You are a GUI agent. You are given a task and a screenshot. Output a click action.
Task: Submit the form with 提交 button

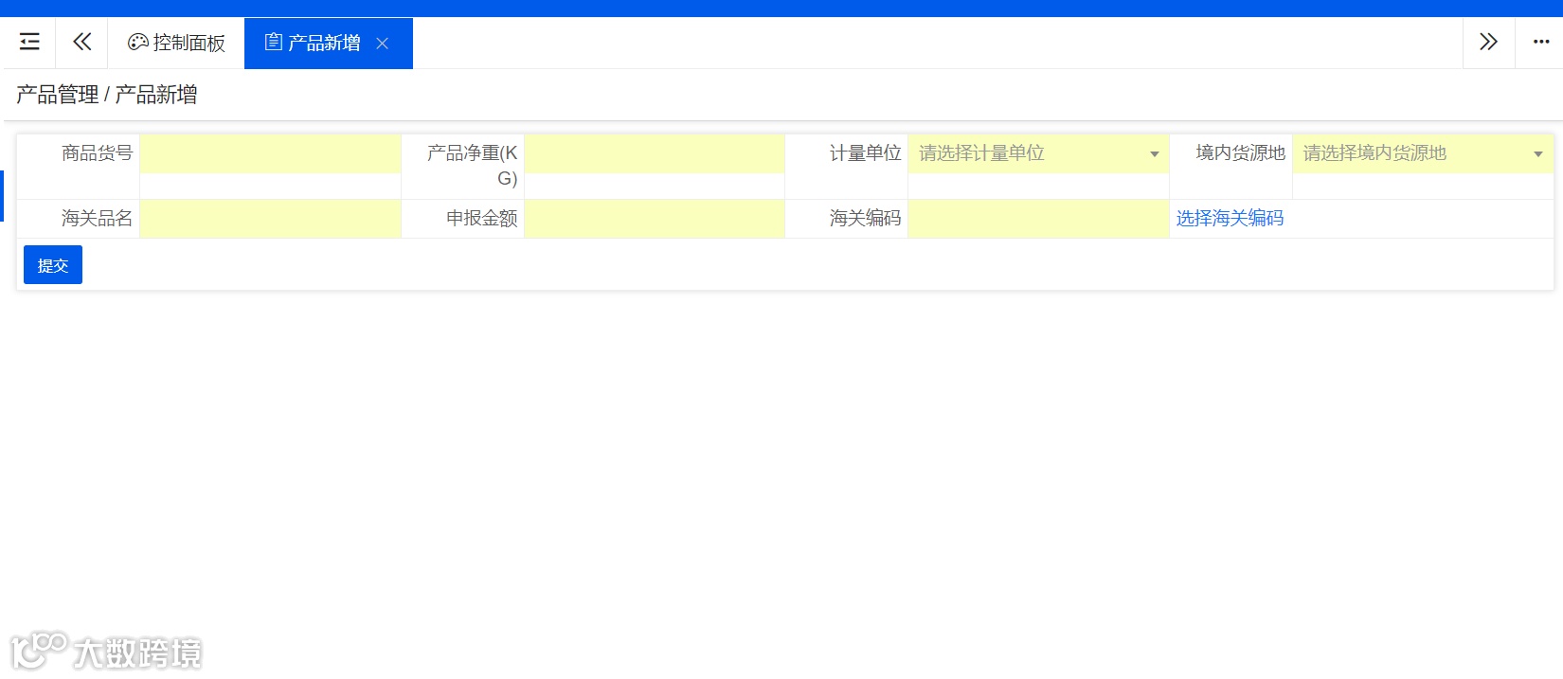[x=53, y=265]
